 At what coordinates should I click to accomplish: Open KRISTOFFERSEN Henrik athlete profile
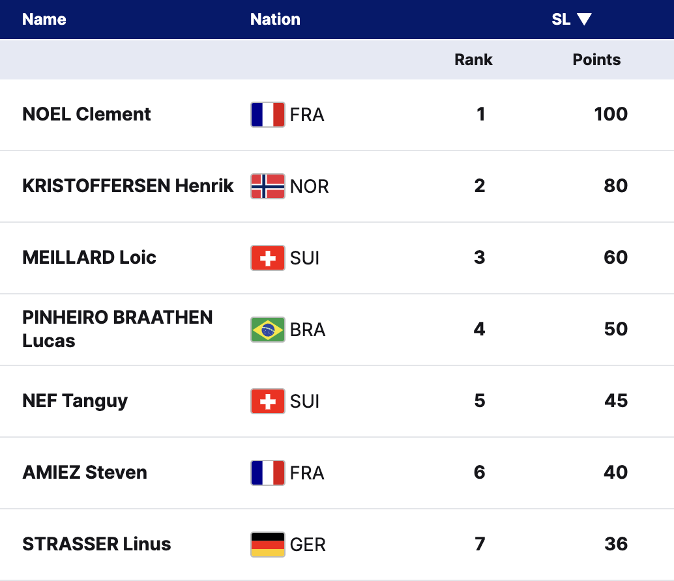128,186
